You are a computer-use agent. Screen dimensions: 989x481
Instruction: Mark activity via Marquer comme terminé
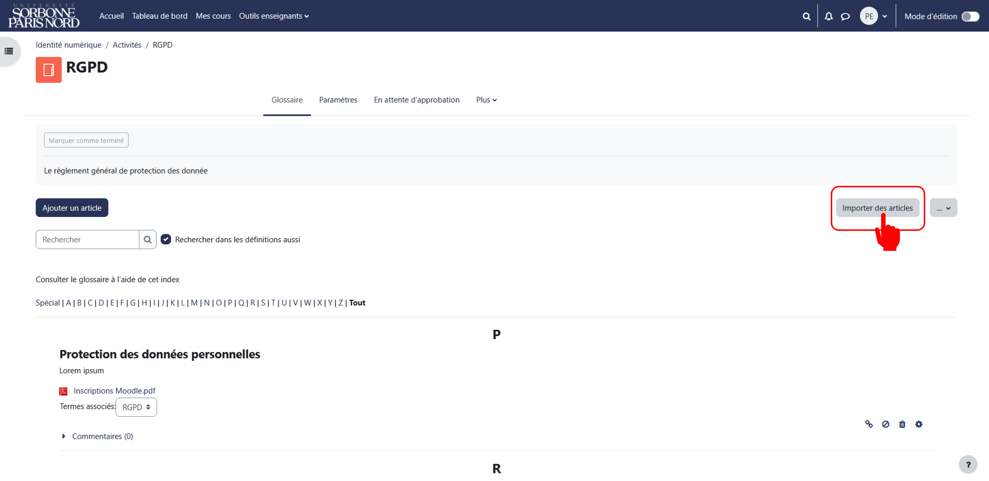coord(86,140)
